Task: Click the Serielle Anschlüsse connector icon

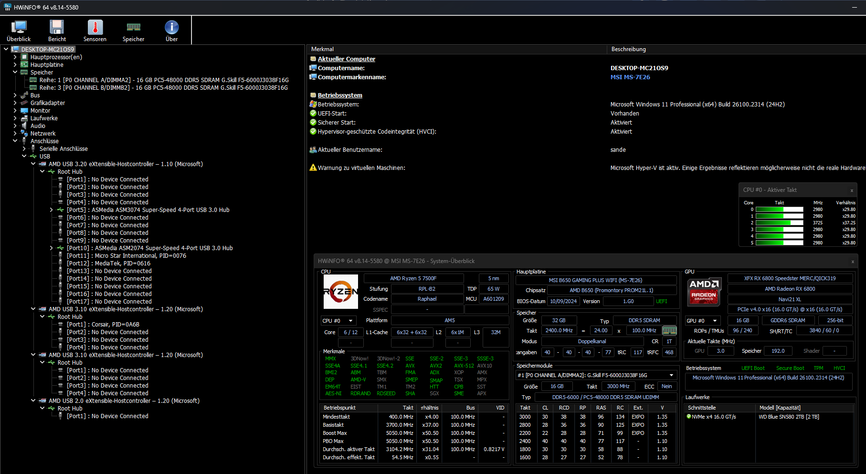Action: [33, 149]
